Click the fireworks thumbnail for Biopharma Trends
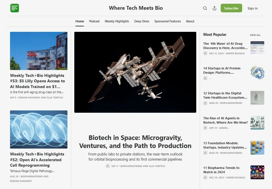The height and width of the screenshot is (189, 272). 257,172
